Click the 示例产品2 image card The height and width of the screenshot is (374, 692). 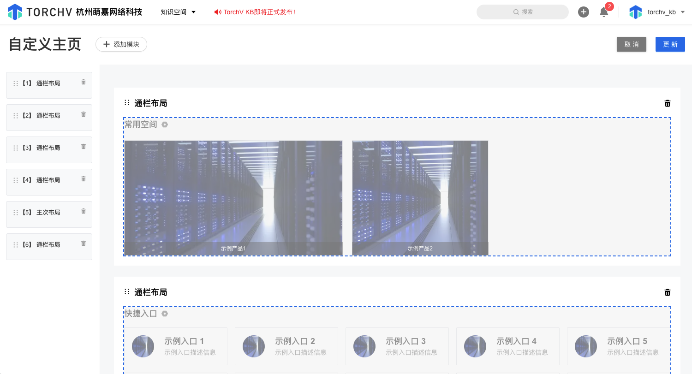click(420, 198)
